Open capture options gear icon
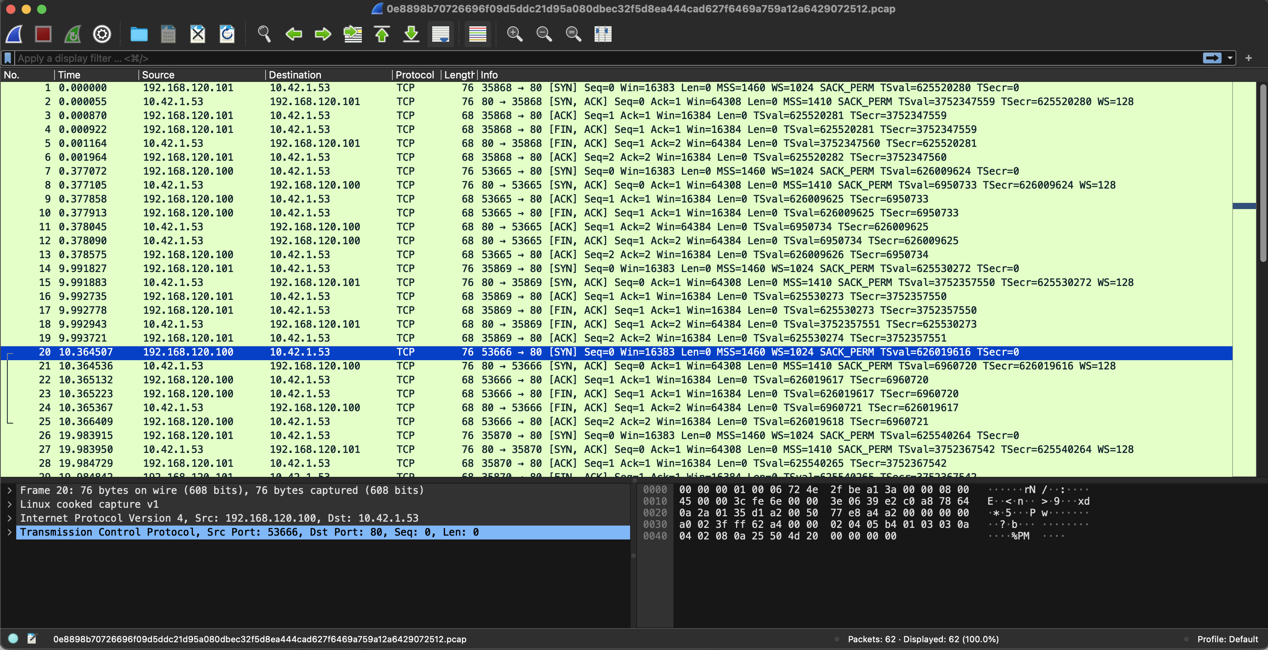 pyautogui.click(x=102, y=34)
